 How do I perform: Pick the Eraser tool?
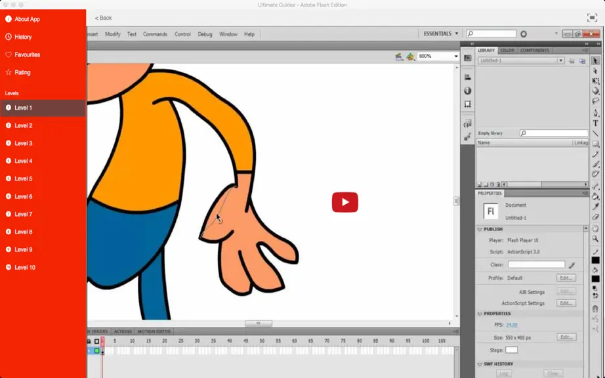point(595,217)
